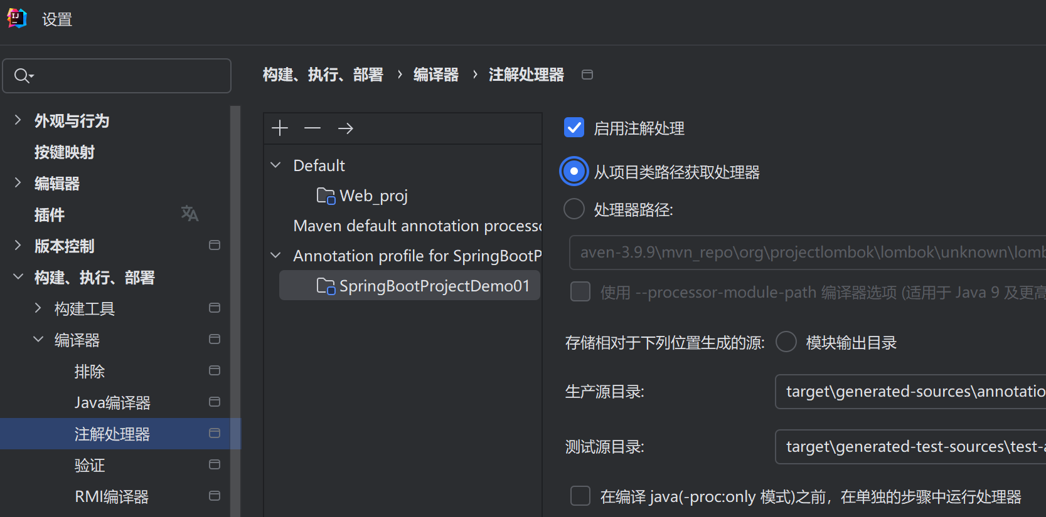Click breadcrumb 编译器
Viewport: 1046px width, 517px height.
pyautogui.click(x=436, y=75)
